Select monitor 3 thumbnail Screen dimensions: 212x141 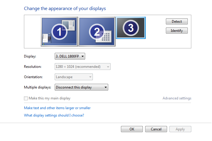point(131,28)
